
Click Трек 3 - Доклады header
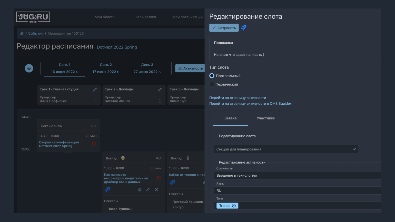tap(184, 89)
